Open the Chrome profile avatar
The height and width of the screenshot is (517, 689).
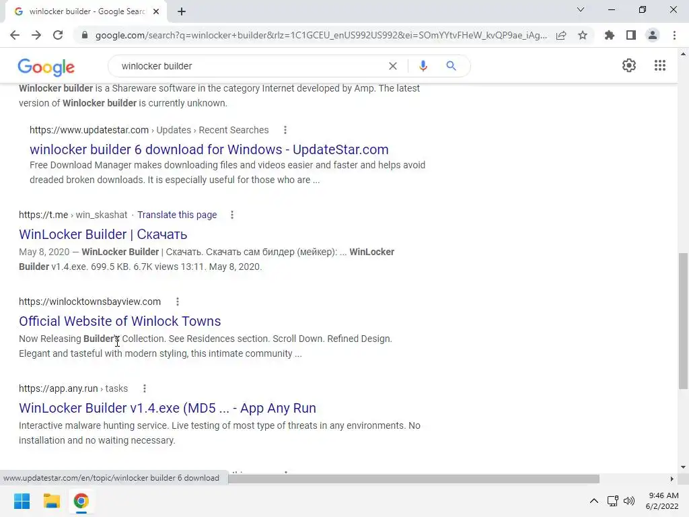click(x=653, y=35)
